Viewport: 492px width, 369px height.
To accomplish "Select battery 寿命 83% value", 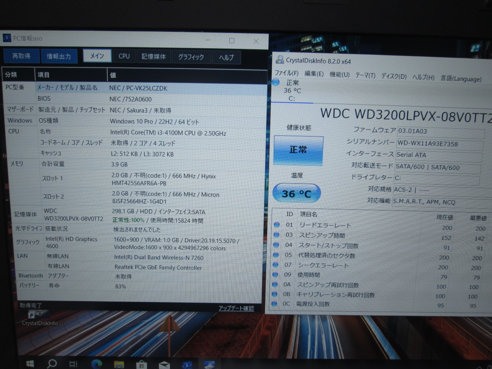I will [x=121, y=287].
